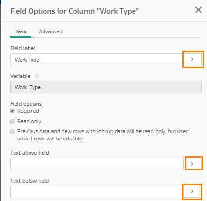Select the Work_Type variable field
The height and width of the screenshot is (201, 207).
pyautogui.click(x=106, y=87)
